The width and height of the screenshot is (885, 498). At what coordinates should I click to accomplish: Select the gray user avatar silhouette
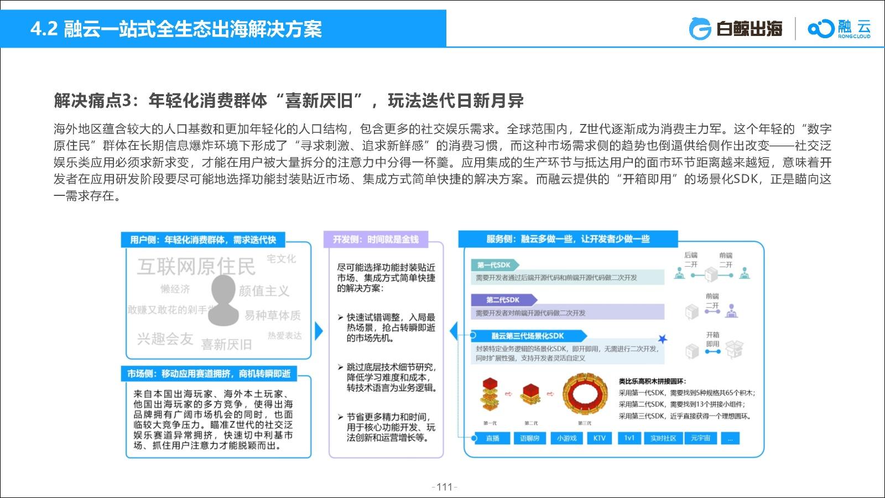tap(223, 300)
